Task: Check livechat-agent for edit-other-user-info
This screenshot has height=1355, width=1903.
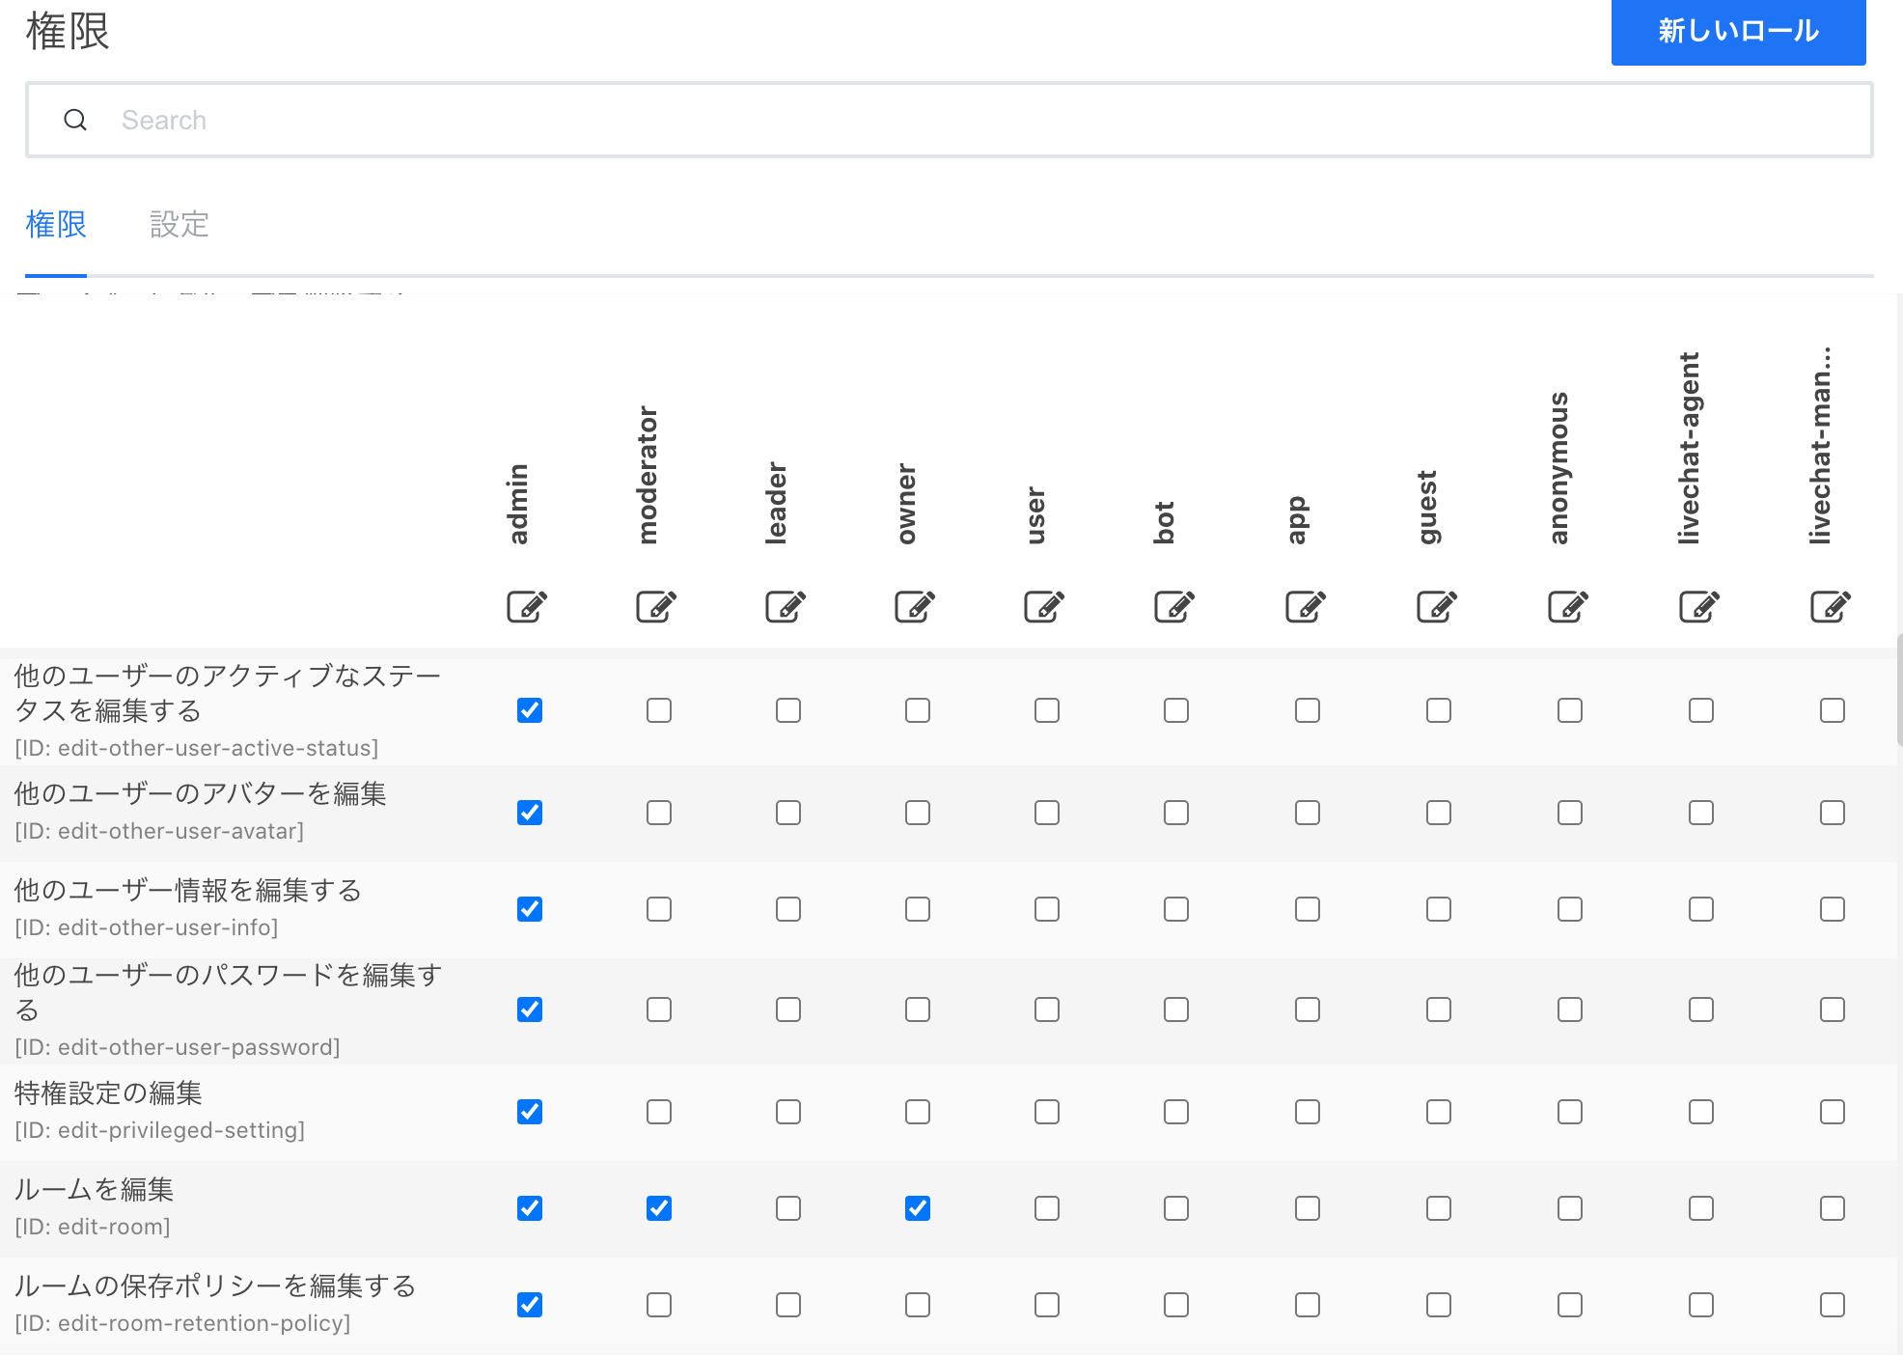Action: pos(1701,909)
